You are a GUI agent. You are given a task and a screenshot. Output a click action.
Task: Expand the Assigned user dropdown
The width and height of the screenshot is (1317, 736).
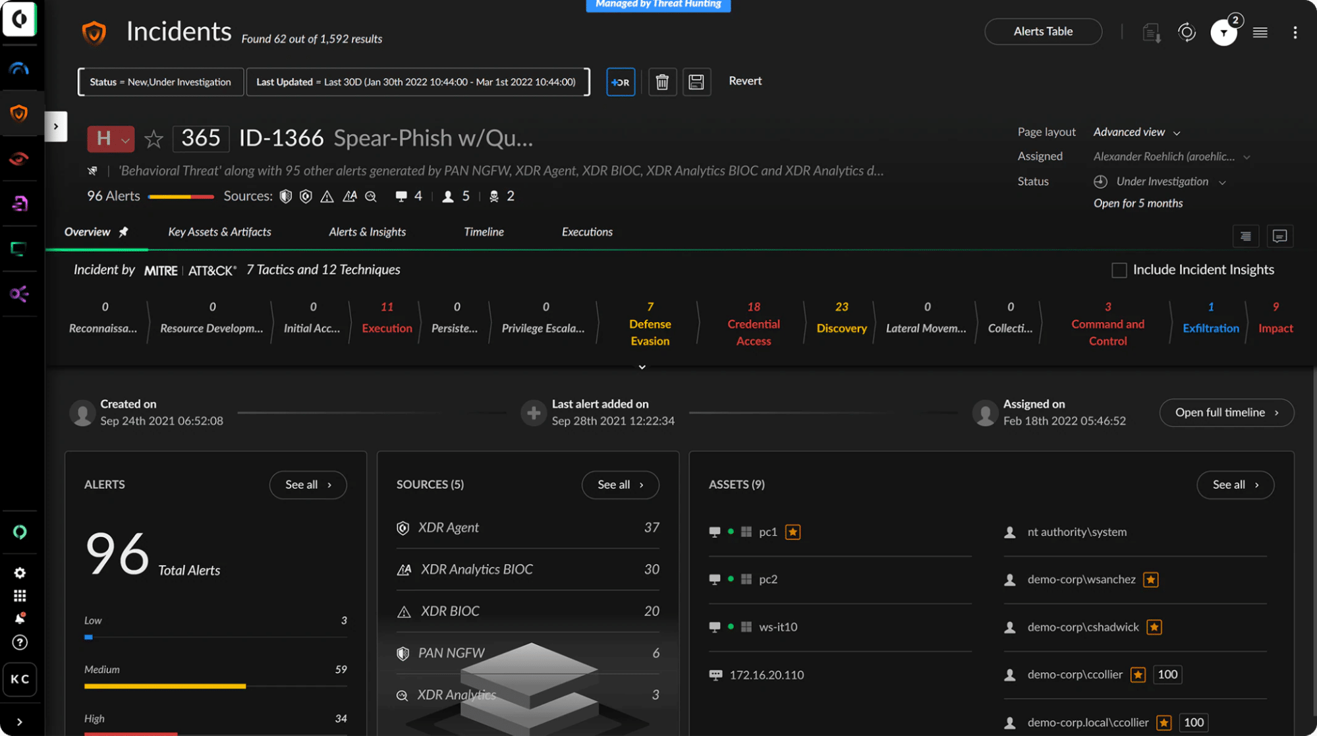click(1247, 157)
